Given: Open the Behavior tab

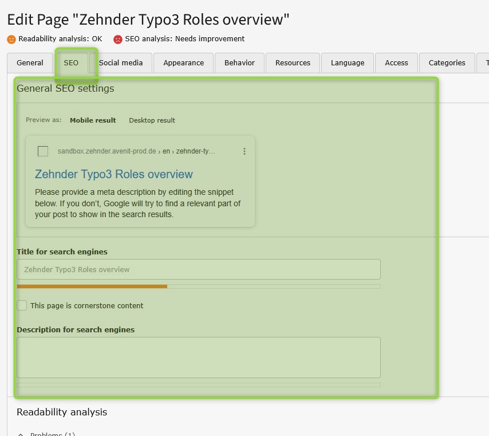Looking at the screenshot, I should point(239,63).
